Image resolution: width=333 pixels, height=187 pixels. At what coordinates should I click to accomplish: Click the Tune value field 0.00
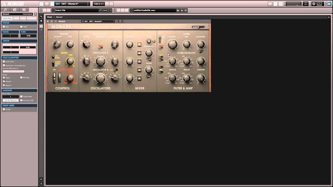pyautogui.click(x=28, y=36)
